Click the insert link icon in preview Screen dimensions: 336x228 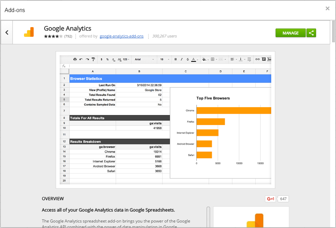click(257, 59)
